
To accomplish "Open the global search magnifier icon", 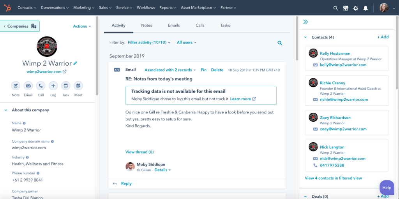I will click(x=335, y=8).
